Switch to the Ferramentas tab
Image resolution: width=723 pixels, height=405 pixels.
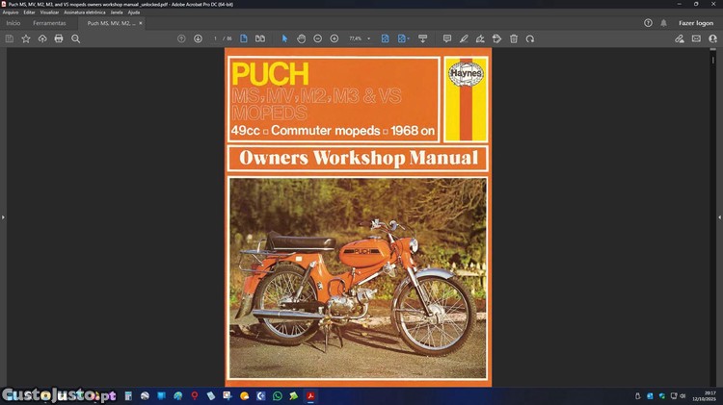[x=49, y=22]
